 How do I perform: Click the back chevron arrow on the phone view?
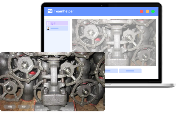coord(5,56)
